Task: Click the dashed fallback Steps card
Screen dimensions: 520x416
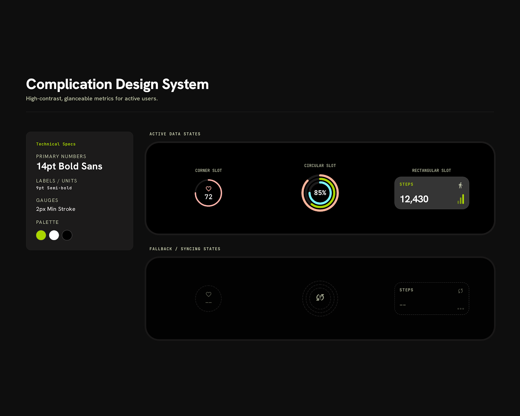Action: click(x=432, y=299)
